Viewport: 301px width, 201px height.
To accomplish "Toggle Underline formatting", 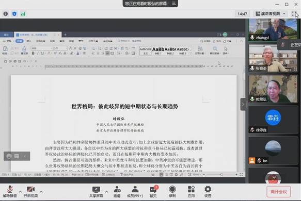I will (x=42, y=53).
